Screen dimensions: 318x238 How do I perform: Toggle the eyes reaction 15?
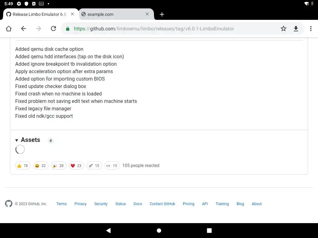[112, 165]
